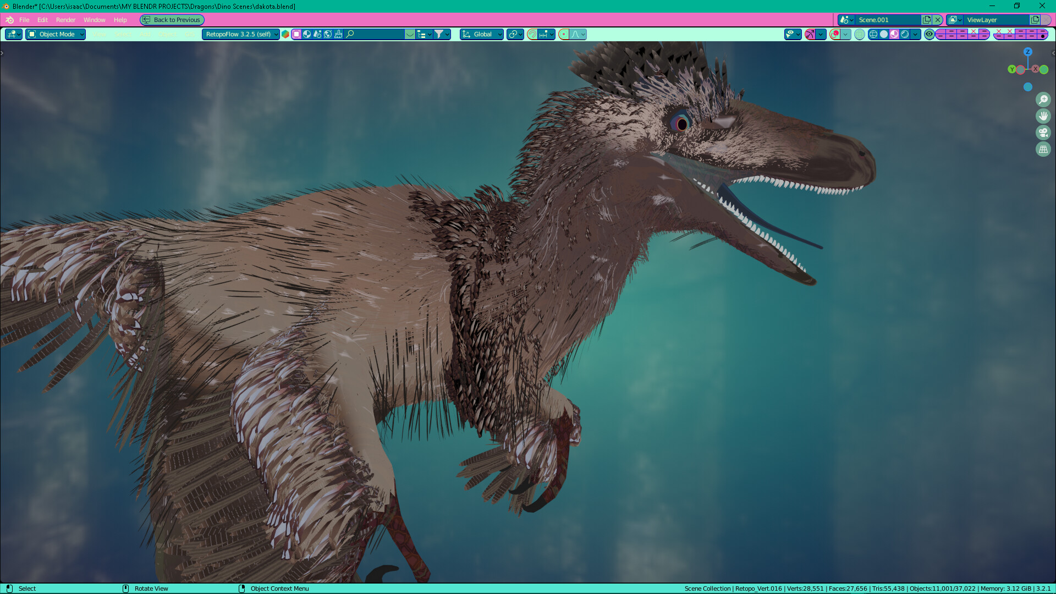Select solid shading mode
Screen dimensions: 1056x594
point(883,34)
